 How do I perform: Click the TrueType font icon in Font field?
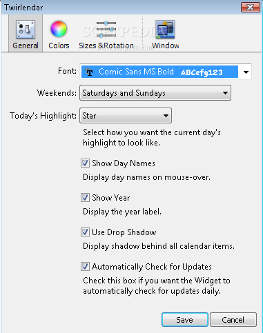[x=89, y=72]
